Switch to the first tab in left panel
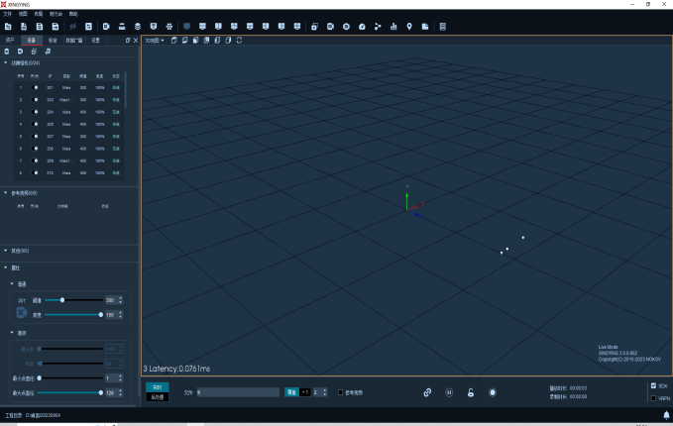This screenshot has width=673, height=426. (10, 41)
